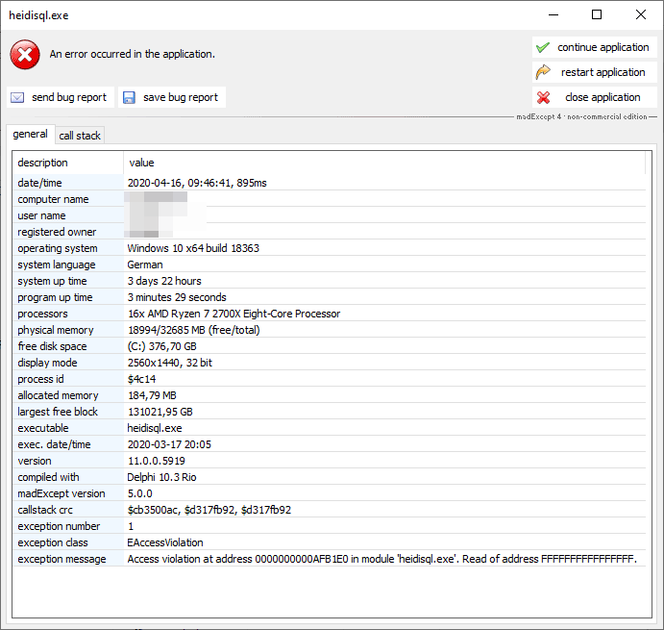Click the access violation exception message text
The height and width of the screenshot is (630, 664).
click(382, 559)
